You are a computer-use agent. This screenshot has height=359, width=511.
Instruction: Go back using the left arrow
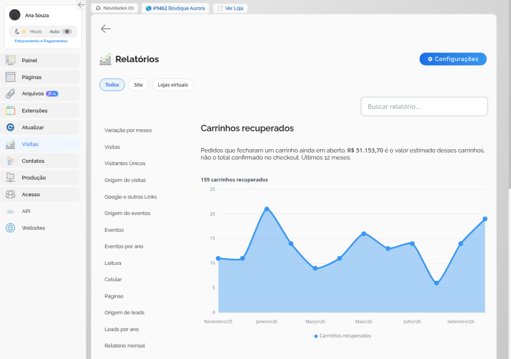(106, 29)
